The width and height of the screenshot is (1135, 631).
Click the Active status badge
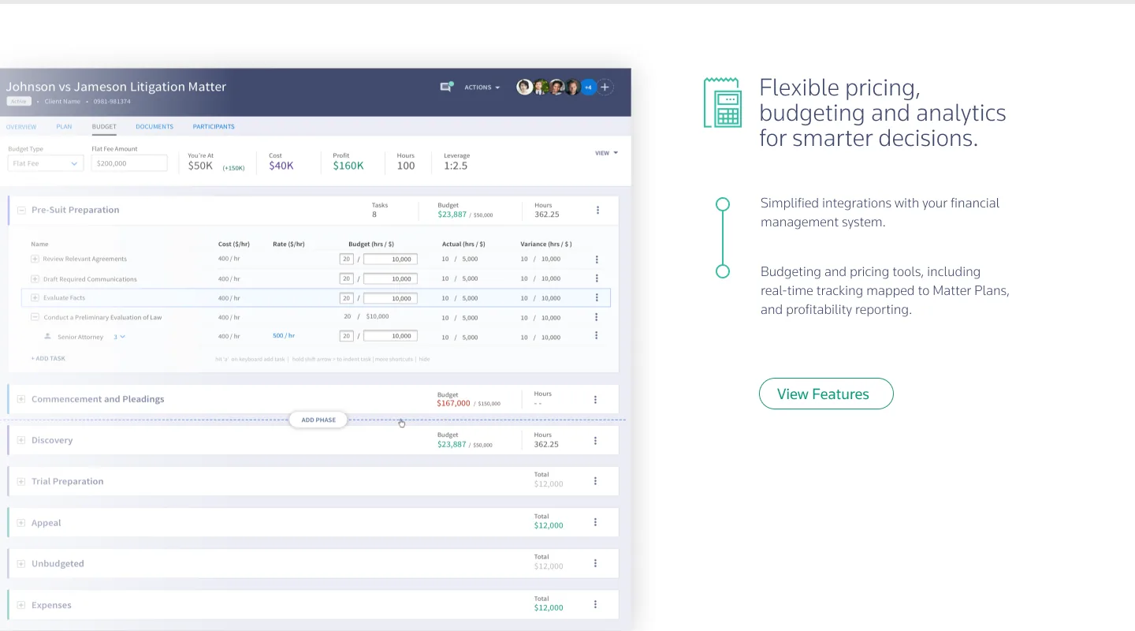(17, 102)
